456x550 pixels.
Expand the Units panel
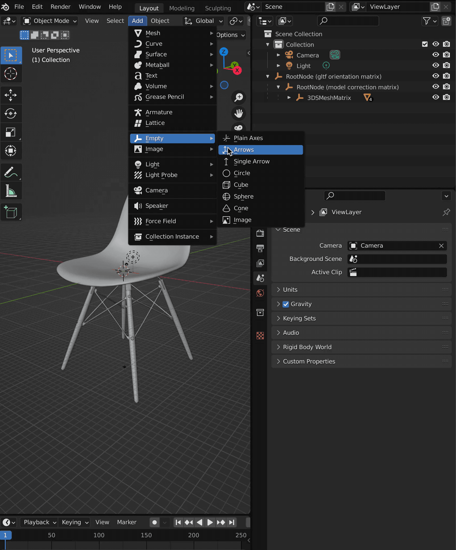[361, 290]
